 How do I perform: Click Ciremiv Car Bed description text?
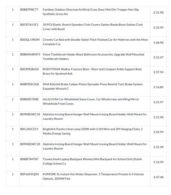(x=95, y=42)
